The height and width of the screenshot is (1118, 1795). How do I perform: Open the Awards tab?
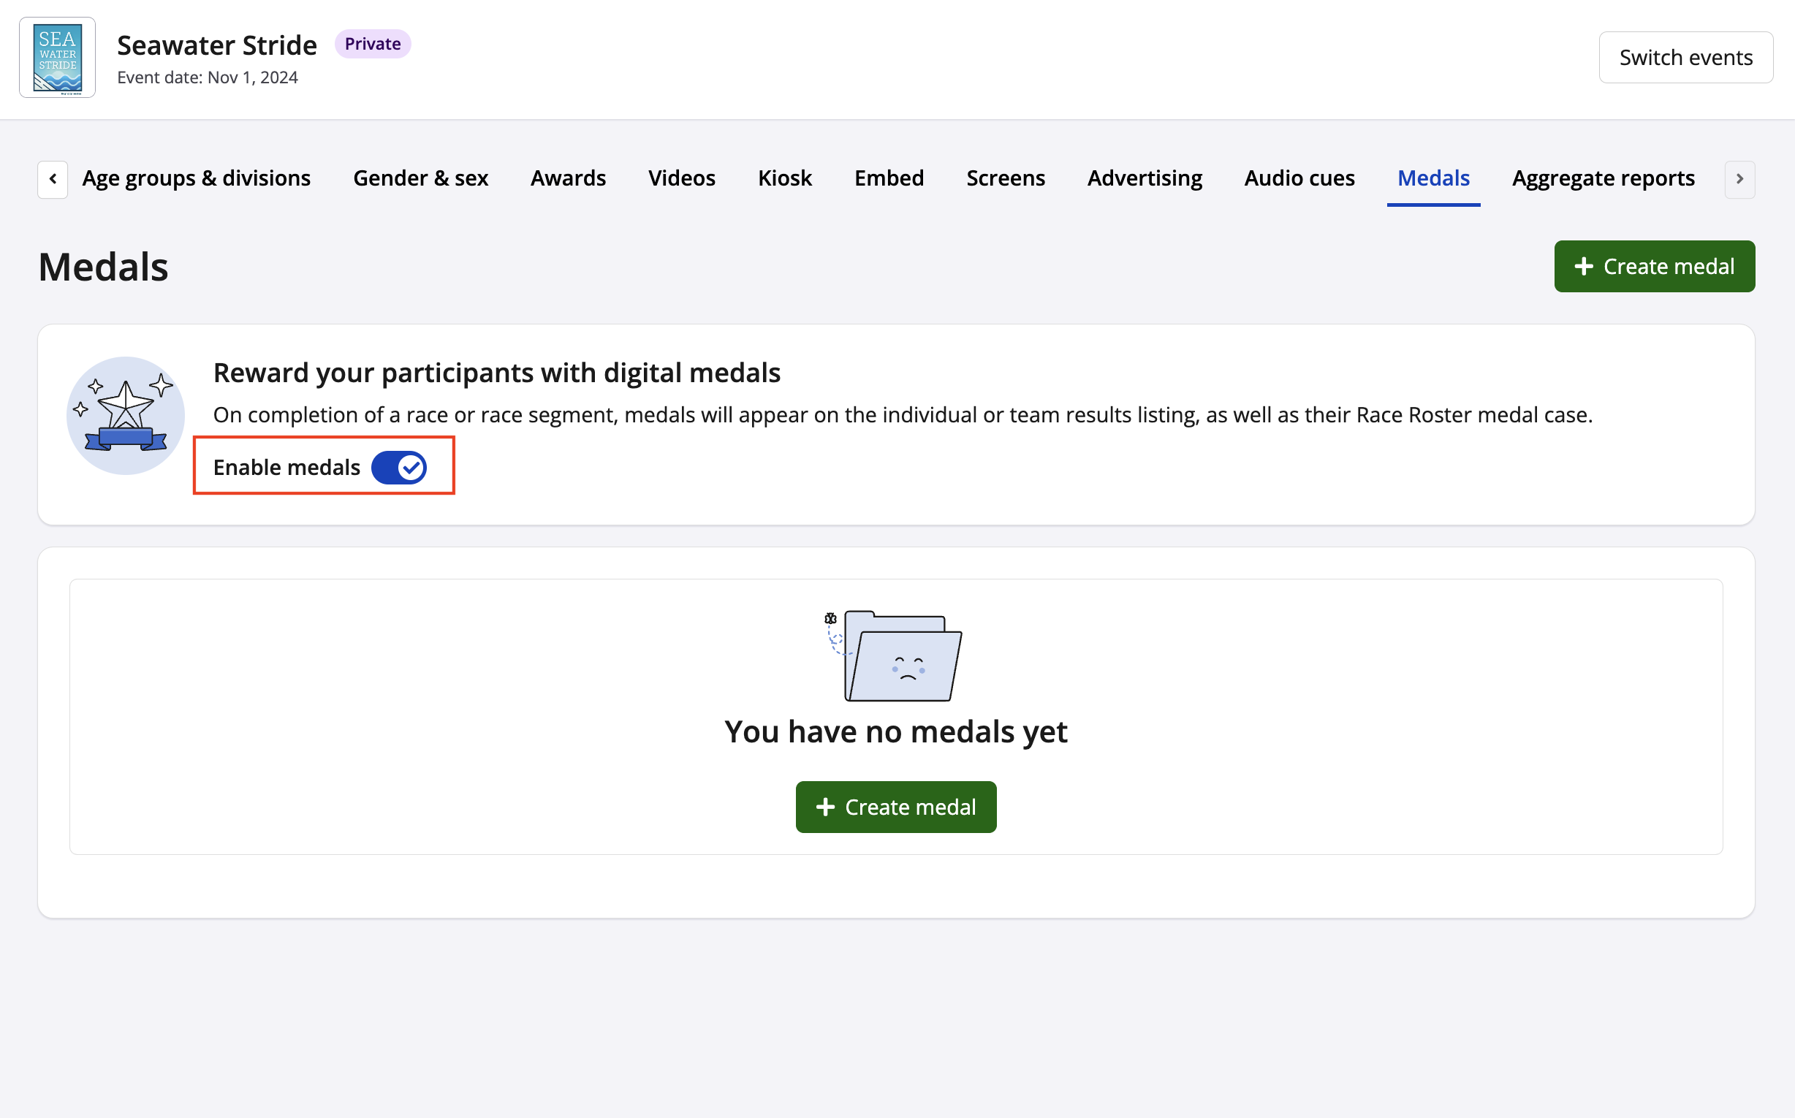click(567, 178)
